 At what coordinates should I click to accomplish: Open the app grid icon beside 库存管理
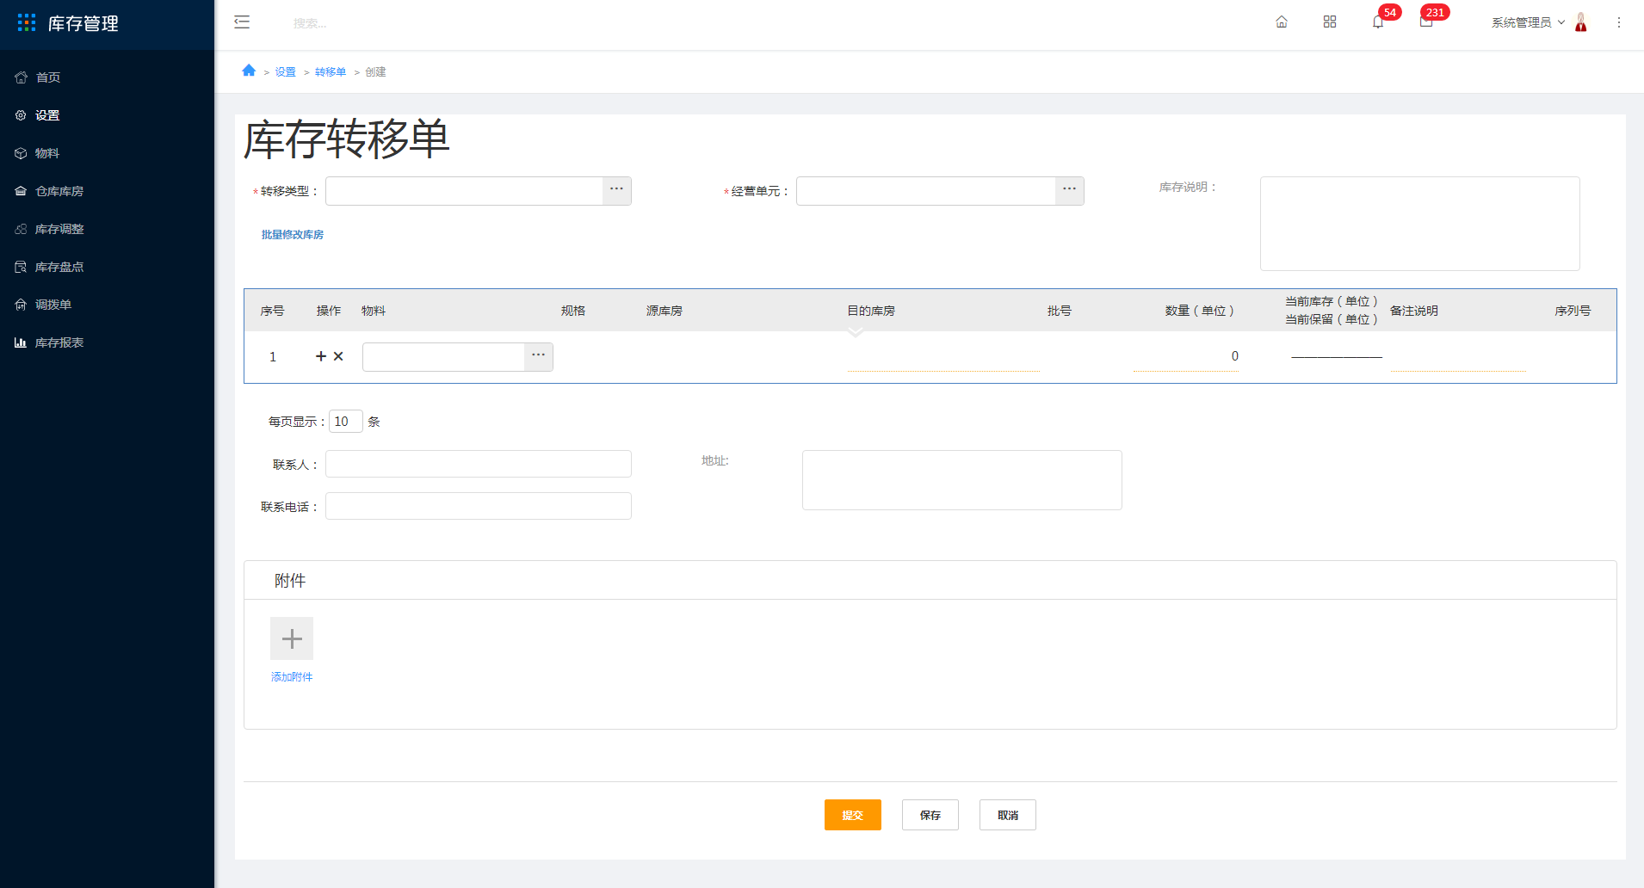[x=27, y=23]
